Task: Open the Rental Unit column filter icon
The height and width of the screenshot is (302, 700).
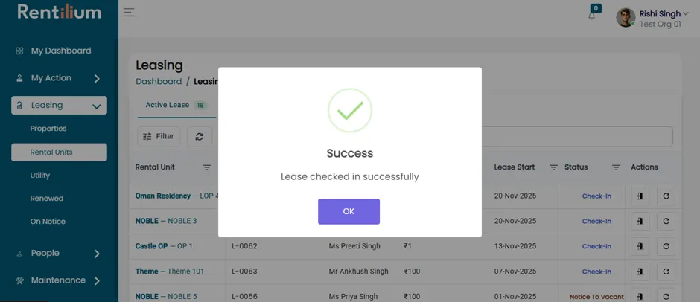Action: (207, 167)
